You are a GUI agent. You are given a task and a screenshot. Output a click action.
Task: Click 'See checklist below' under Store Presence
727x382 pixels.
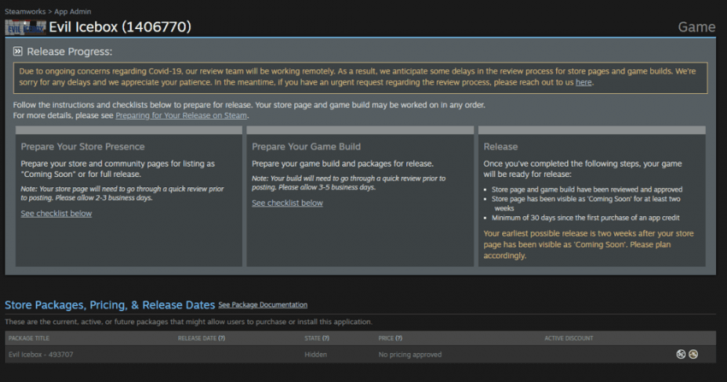point(56,214)
